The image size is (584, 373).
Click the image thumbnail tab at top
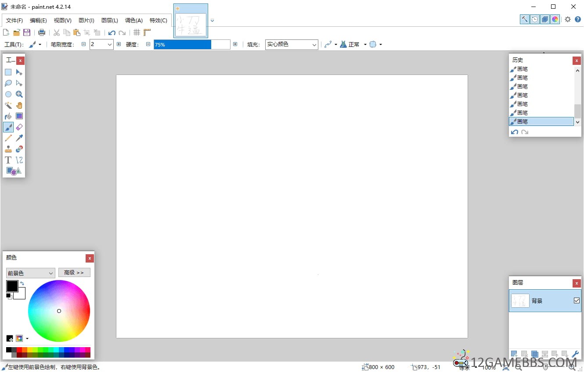[x=191, y=21]
